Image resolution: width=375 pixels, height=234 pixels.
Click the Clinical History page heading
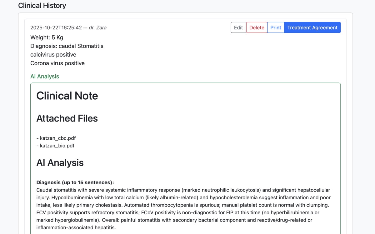coord(42,6)
